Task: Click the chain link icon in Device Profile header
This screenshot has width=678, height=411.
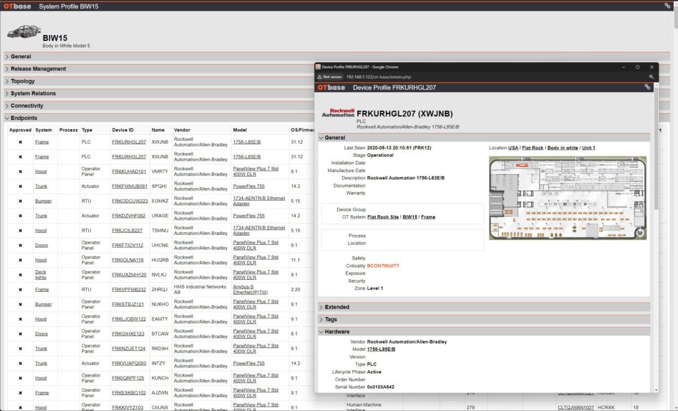Action: 647,87
